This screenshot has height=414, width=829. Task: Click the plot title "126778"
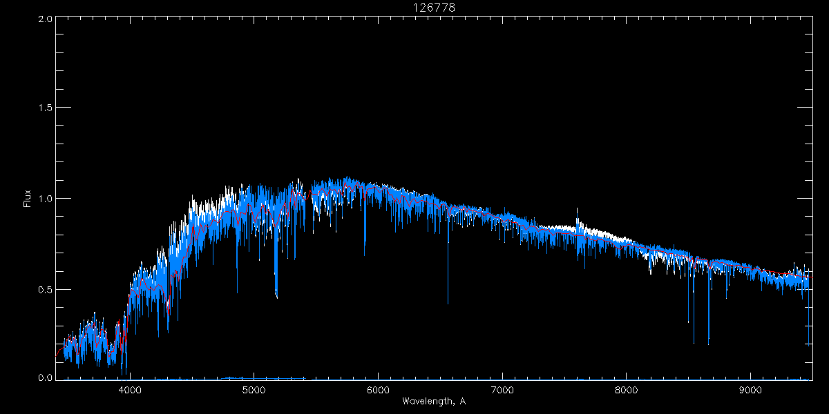(x=434, y=7)
